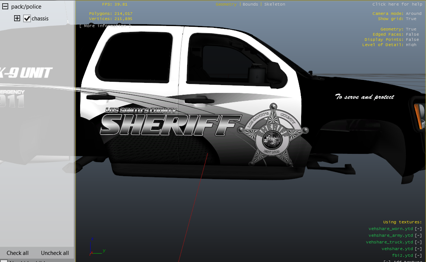The image size is (426, 262).
Task: Toggle the chassis visibility checkbox
Action: pos(27,19)
